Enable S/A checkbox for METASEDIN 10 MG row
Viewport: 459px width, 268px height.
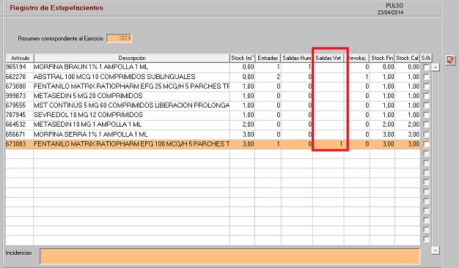[426, 124]
